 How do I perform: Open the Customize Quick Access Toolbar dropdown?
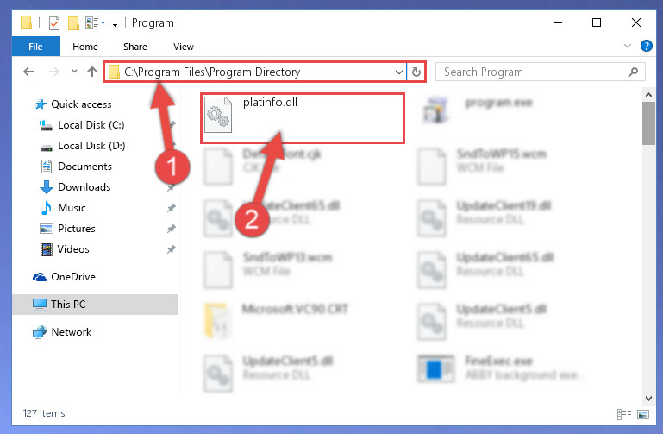[x=115, y=23]
